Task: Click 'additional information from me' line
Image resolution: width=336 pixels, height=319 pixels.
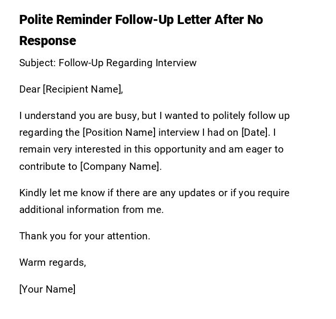Action: 91,210
